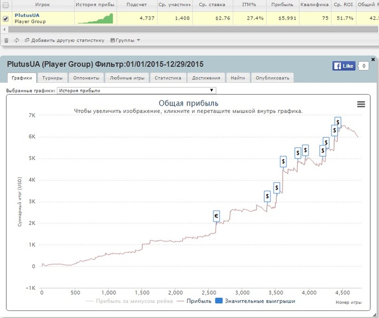Sort by the Ср. ставка column header
The width and height of the screenshot is (379, 318).
click(x=212, y=4)
